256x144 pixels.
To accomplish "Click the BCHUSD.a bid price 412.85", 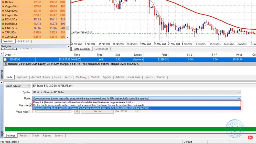I will pyautogui.click(x=37, y=19).
